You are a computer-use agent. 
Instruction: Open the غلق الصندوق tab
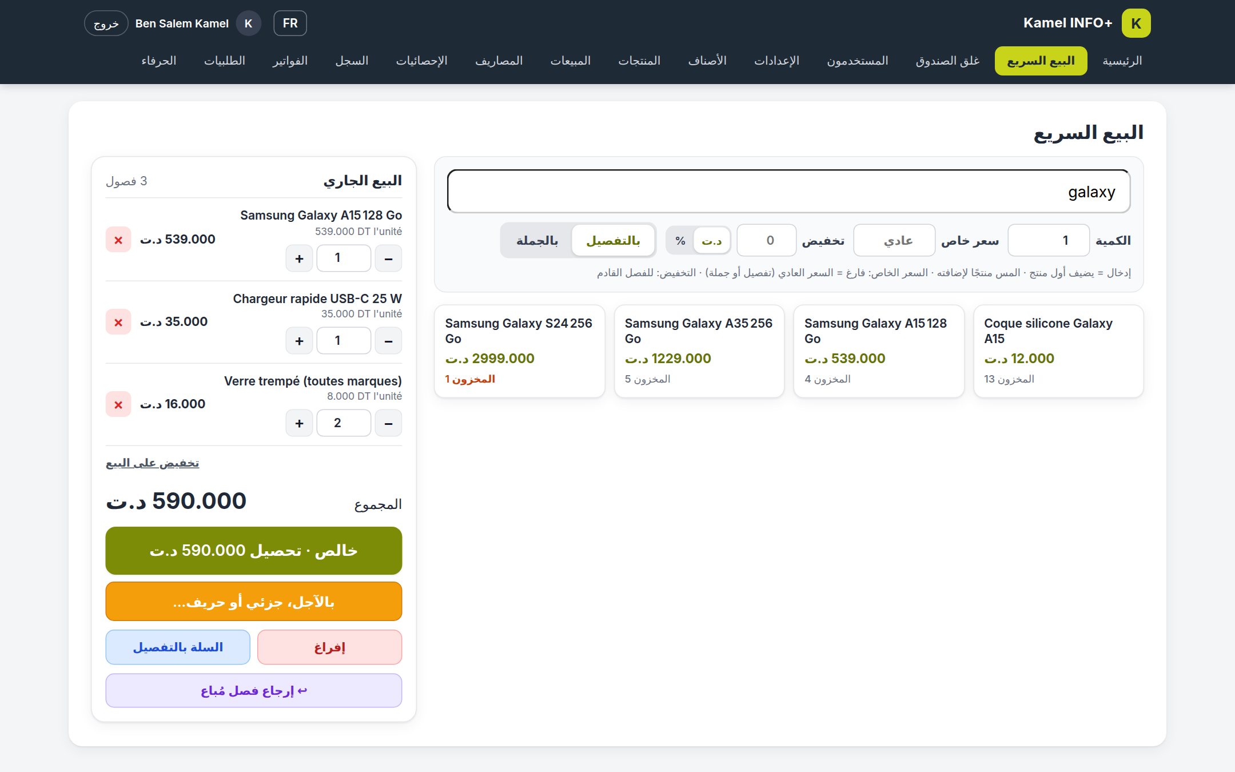pyautogui.click(x=947, y=61)
